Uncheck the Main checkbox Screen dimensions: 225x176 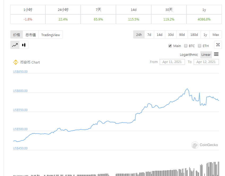(x=170, y=45)
